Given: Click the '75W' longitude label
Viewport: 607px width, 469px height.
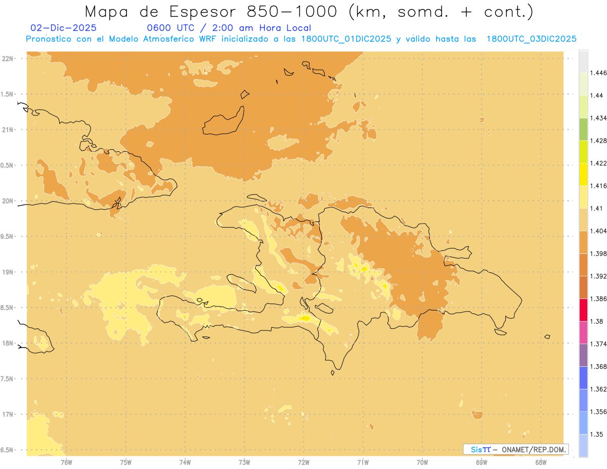Looking at the screenshot, I should point(125,462).
